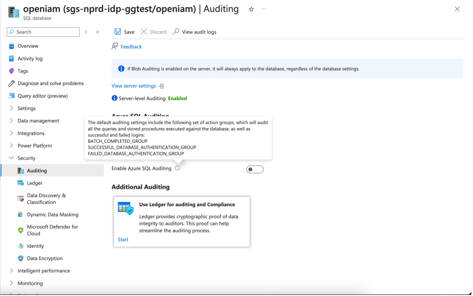Image resolution: width=473 pixels, height=296 pixels.
Task: Click the Save disk icon
Action: 118,32
